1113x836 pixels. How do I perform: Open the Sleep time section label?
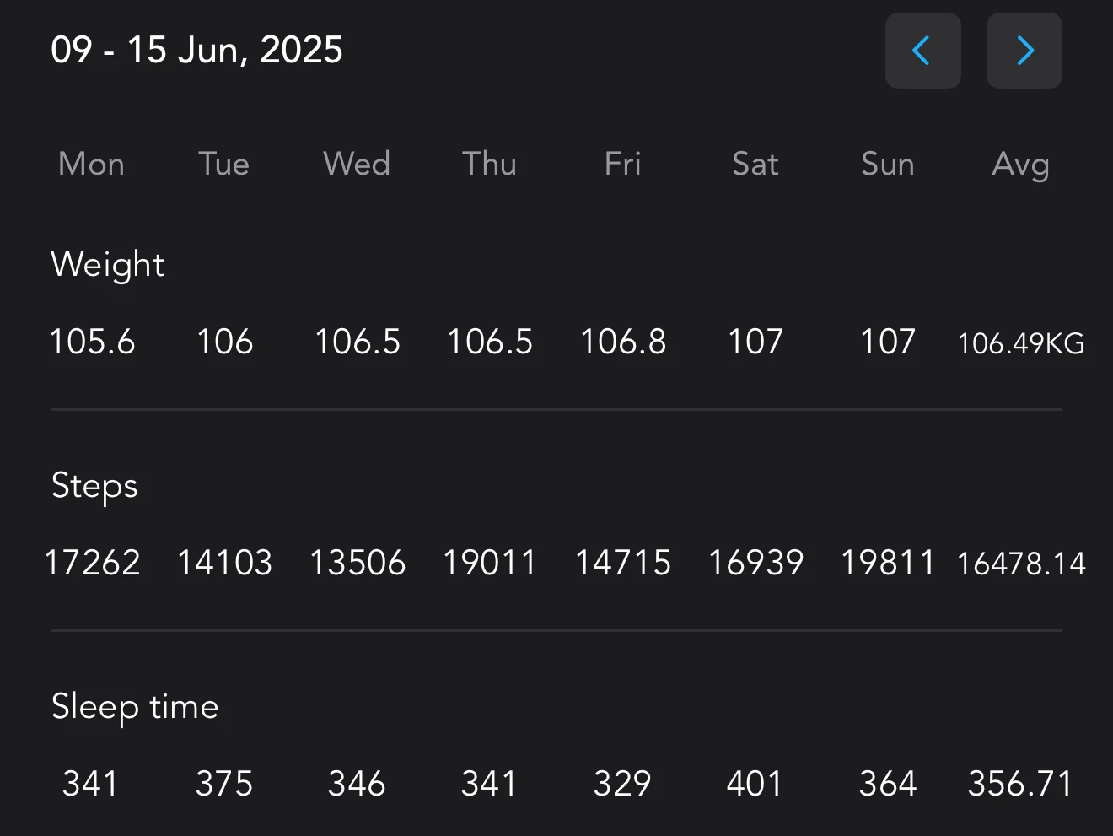135,707
